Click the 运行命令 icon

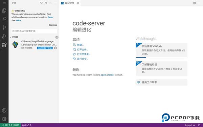pyautogui.click(x=74, y=59)
